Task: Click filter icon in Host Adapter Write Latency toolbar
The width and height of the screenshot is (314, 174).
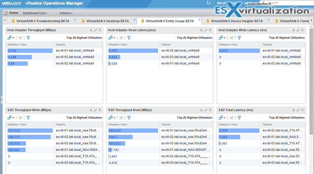Action: [239, 38]
